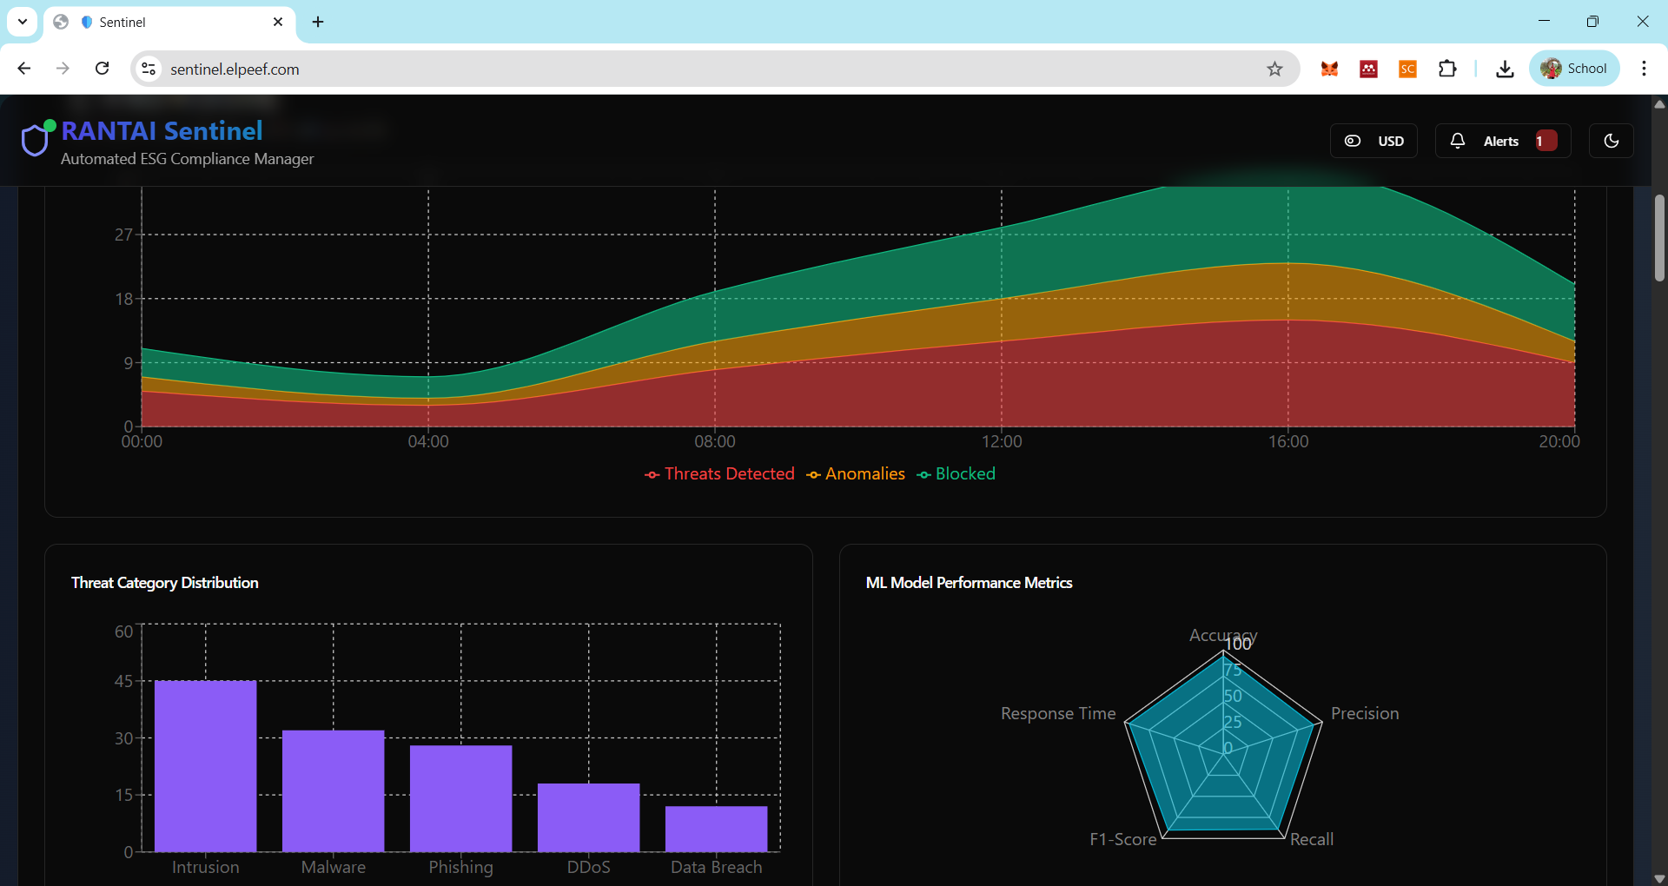Close the Sentinel tab
The image size is (1668, 886).
tap(278, 22)
